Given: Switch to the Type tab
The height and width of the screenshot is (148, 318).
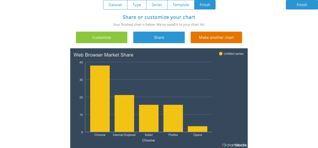Looking at the screenshot, I should click(x=137, y=5).
